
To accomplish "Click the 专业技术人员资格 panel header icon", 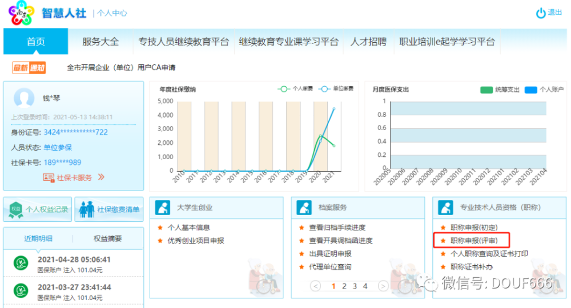I will point(445,208).
